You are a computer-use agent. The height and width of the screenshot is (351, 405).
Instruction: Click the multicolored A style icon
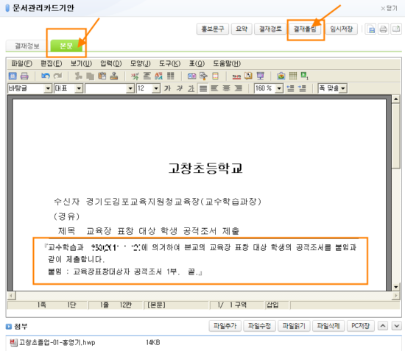(158, 76)
